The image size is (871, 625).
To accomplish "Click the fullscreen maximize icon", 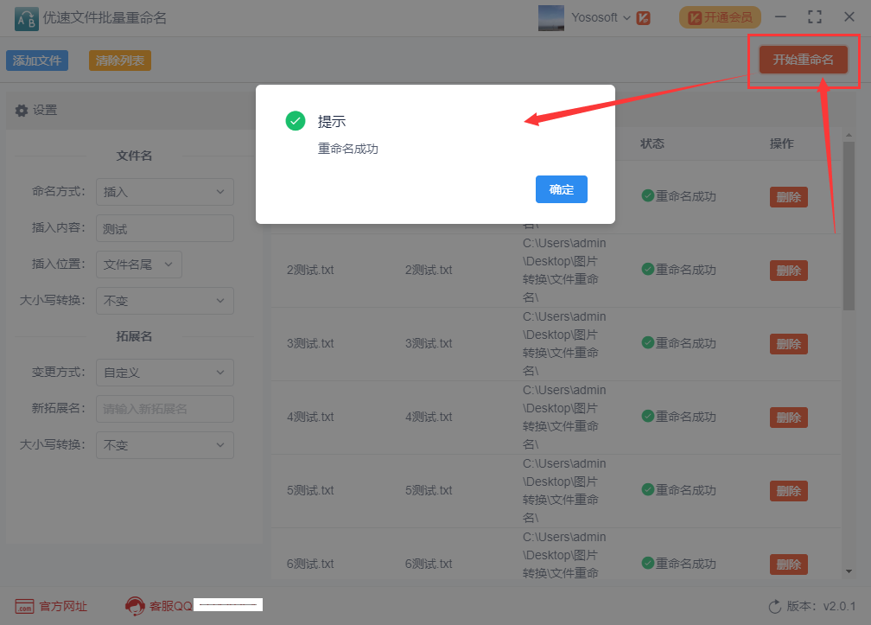I will click(x=814, y=17).
